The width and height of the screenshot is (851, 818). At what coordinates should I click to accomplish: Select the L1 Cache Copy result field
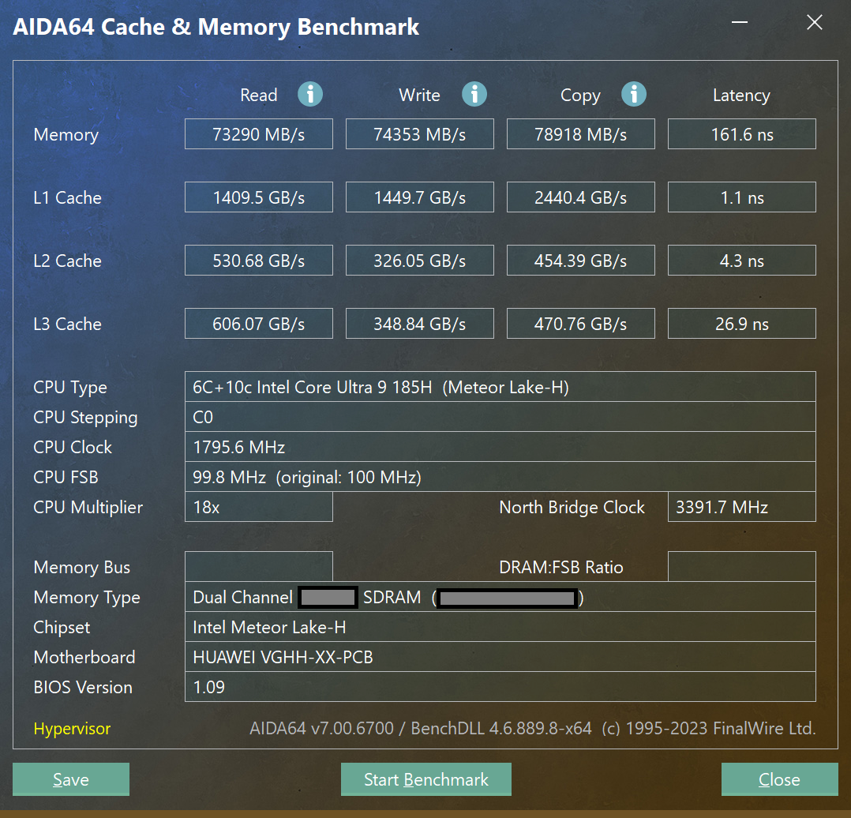[x=580, y=197]
